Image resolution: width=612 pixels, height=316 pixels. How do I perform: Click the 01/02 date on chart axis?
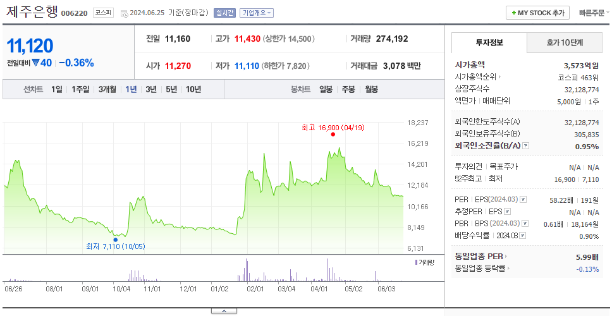coord(219,289)
